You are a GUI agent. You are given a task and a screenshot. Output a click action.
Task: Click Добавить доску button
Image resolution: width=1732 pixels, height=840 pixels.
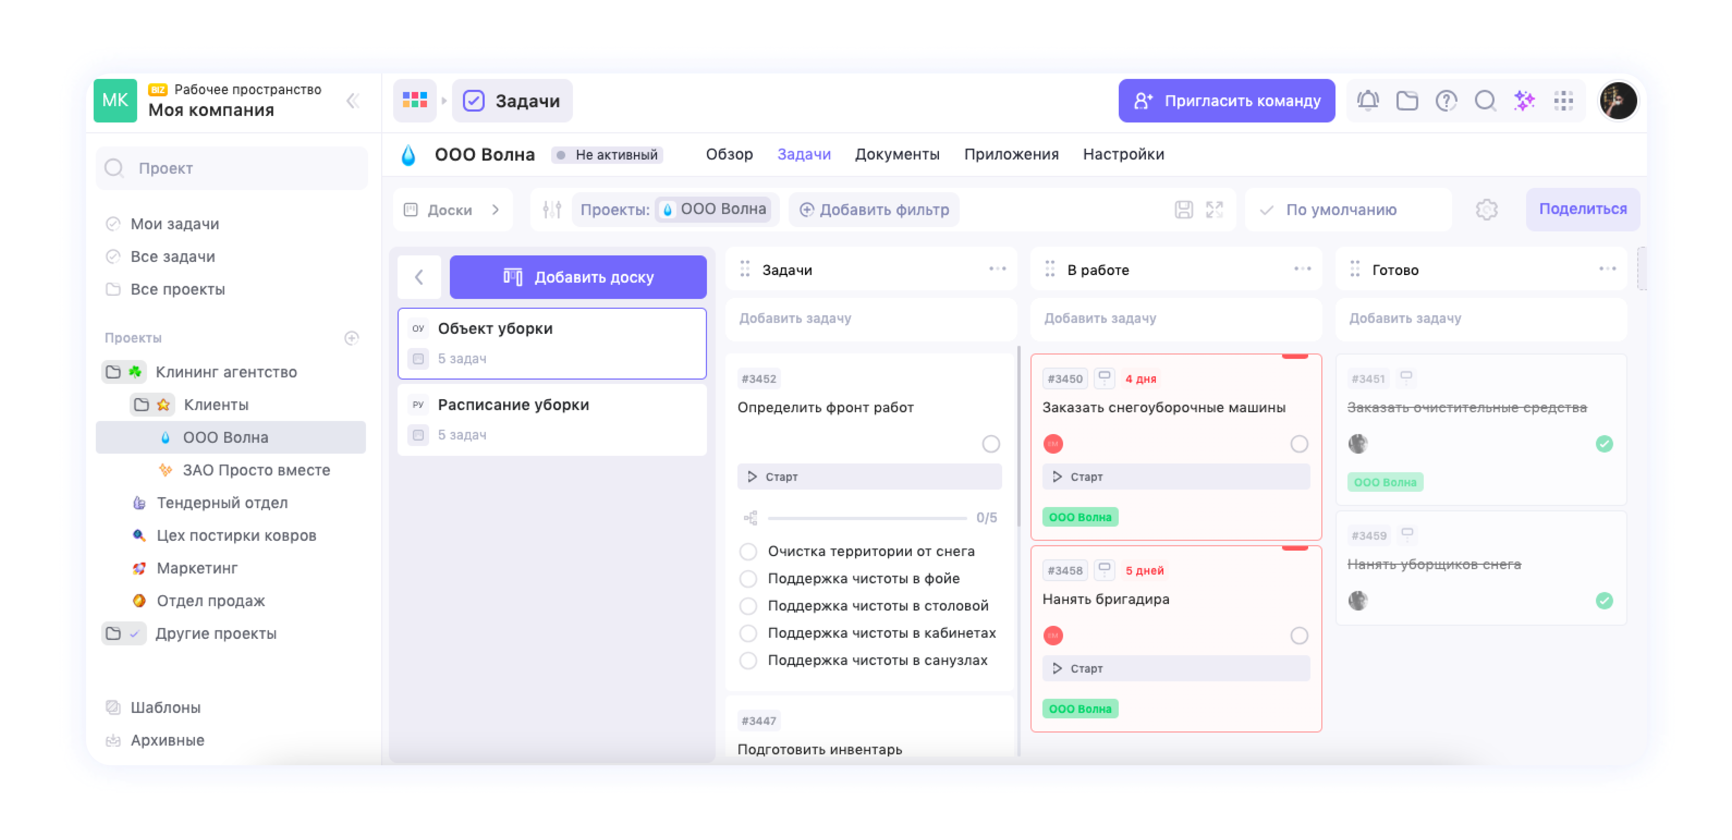click(x=578, y=277)
